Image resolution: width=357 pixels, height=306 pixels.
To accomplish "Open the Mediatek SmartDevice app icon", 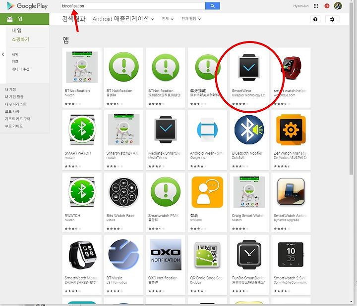I will pos(166,130).
